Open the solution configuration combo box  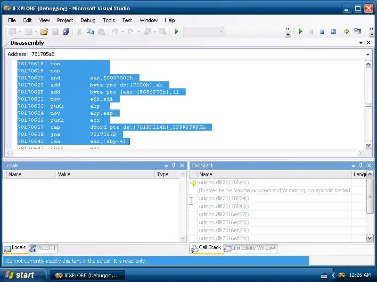[204, 31]
